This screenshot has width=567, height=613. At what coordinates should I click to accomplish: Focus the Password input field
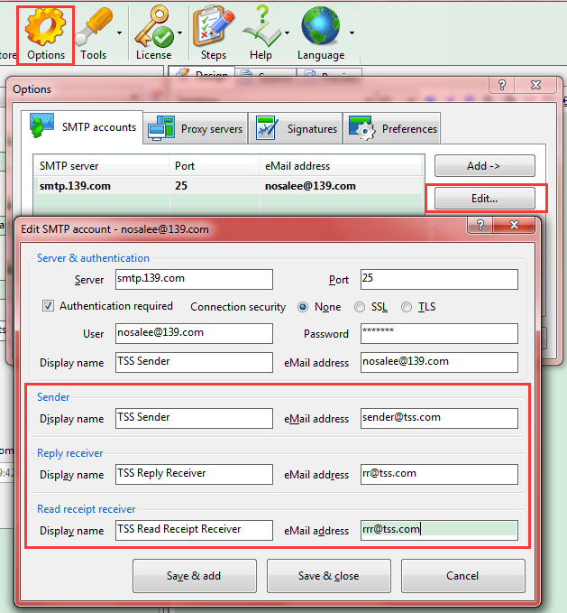[x=439, y=333]
